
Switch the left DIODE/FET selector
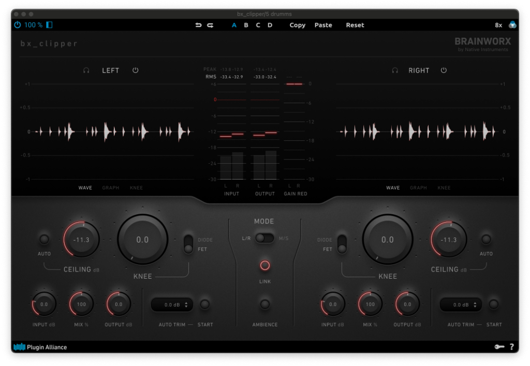click(x=188, y=244)
